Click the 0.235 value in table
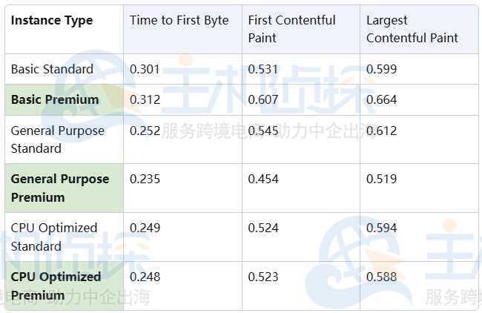The image size is (482, 313). [145, 179]
